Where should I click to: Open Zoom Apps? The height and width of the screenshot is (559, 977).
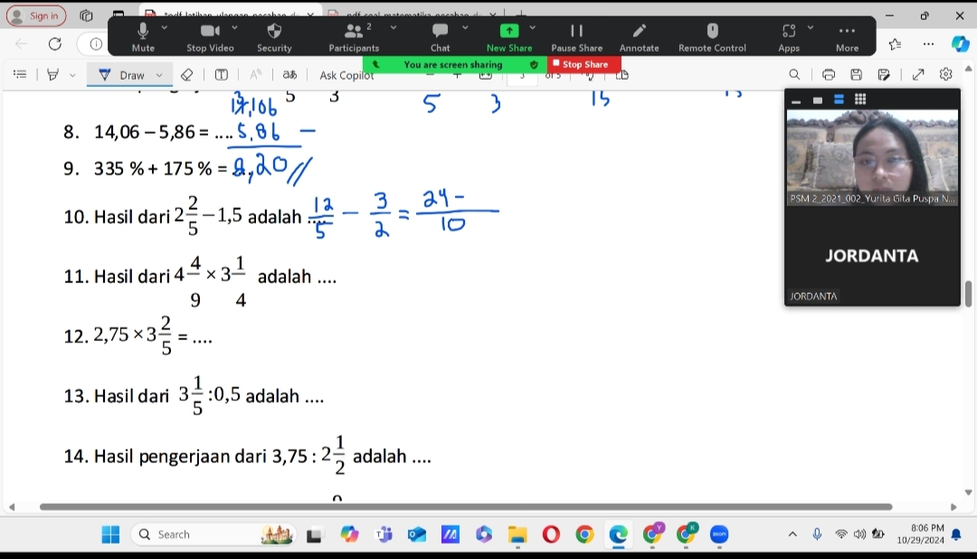click(x=789, y=37)
